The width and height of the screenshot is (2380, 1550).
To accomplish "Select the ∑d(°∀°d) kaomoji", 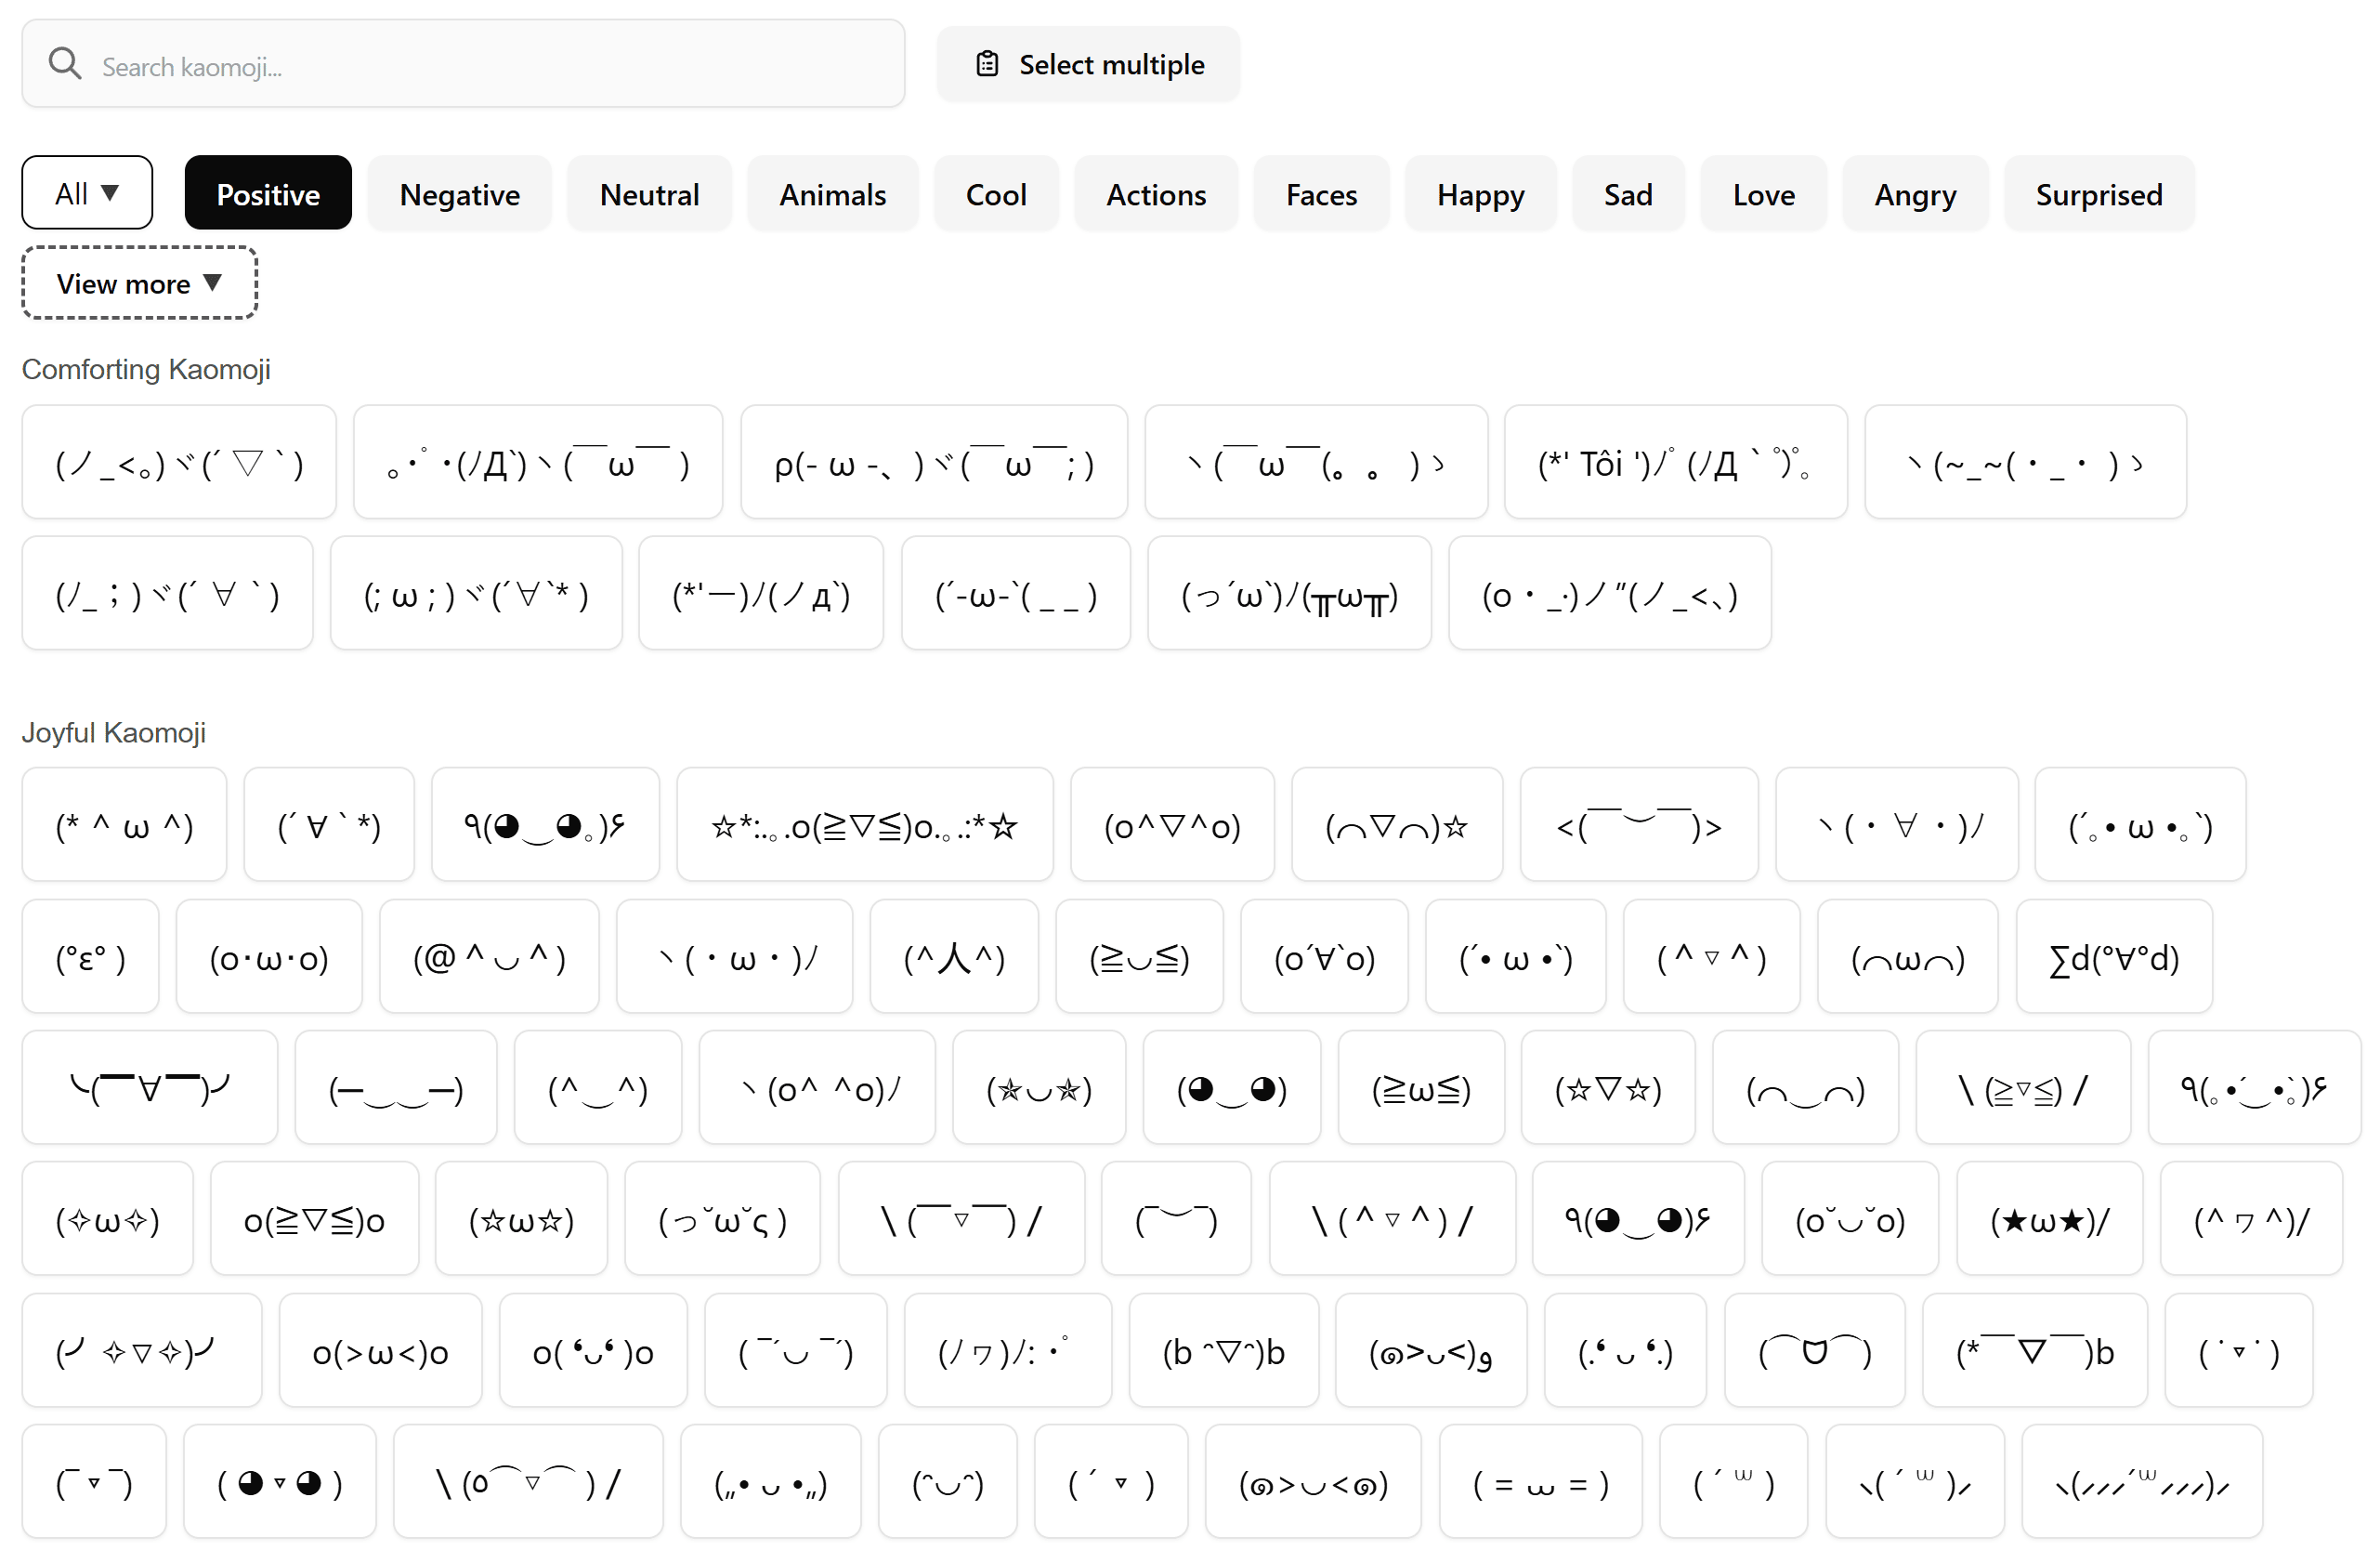I will (2114, 956).
